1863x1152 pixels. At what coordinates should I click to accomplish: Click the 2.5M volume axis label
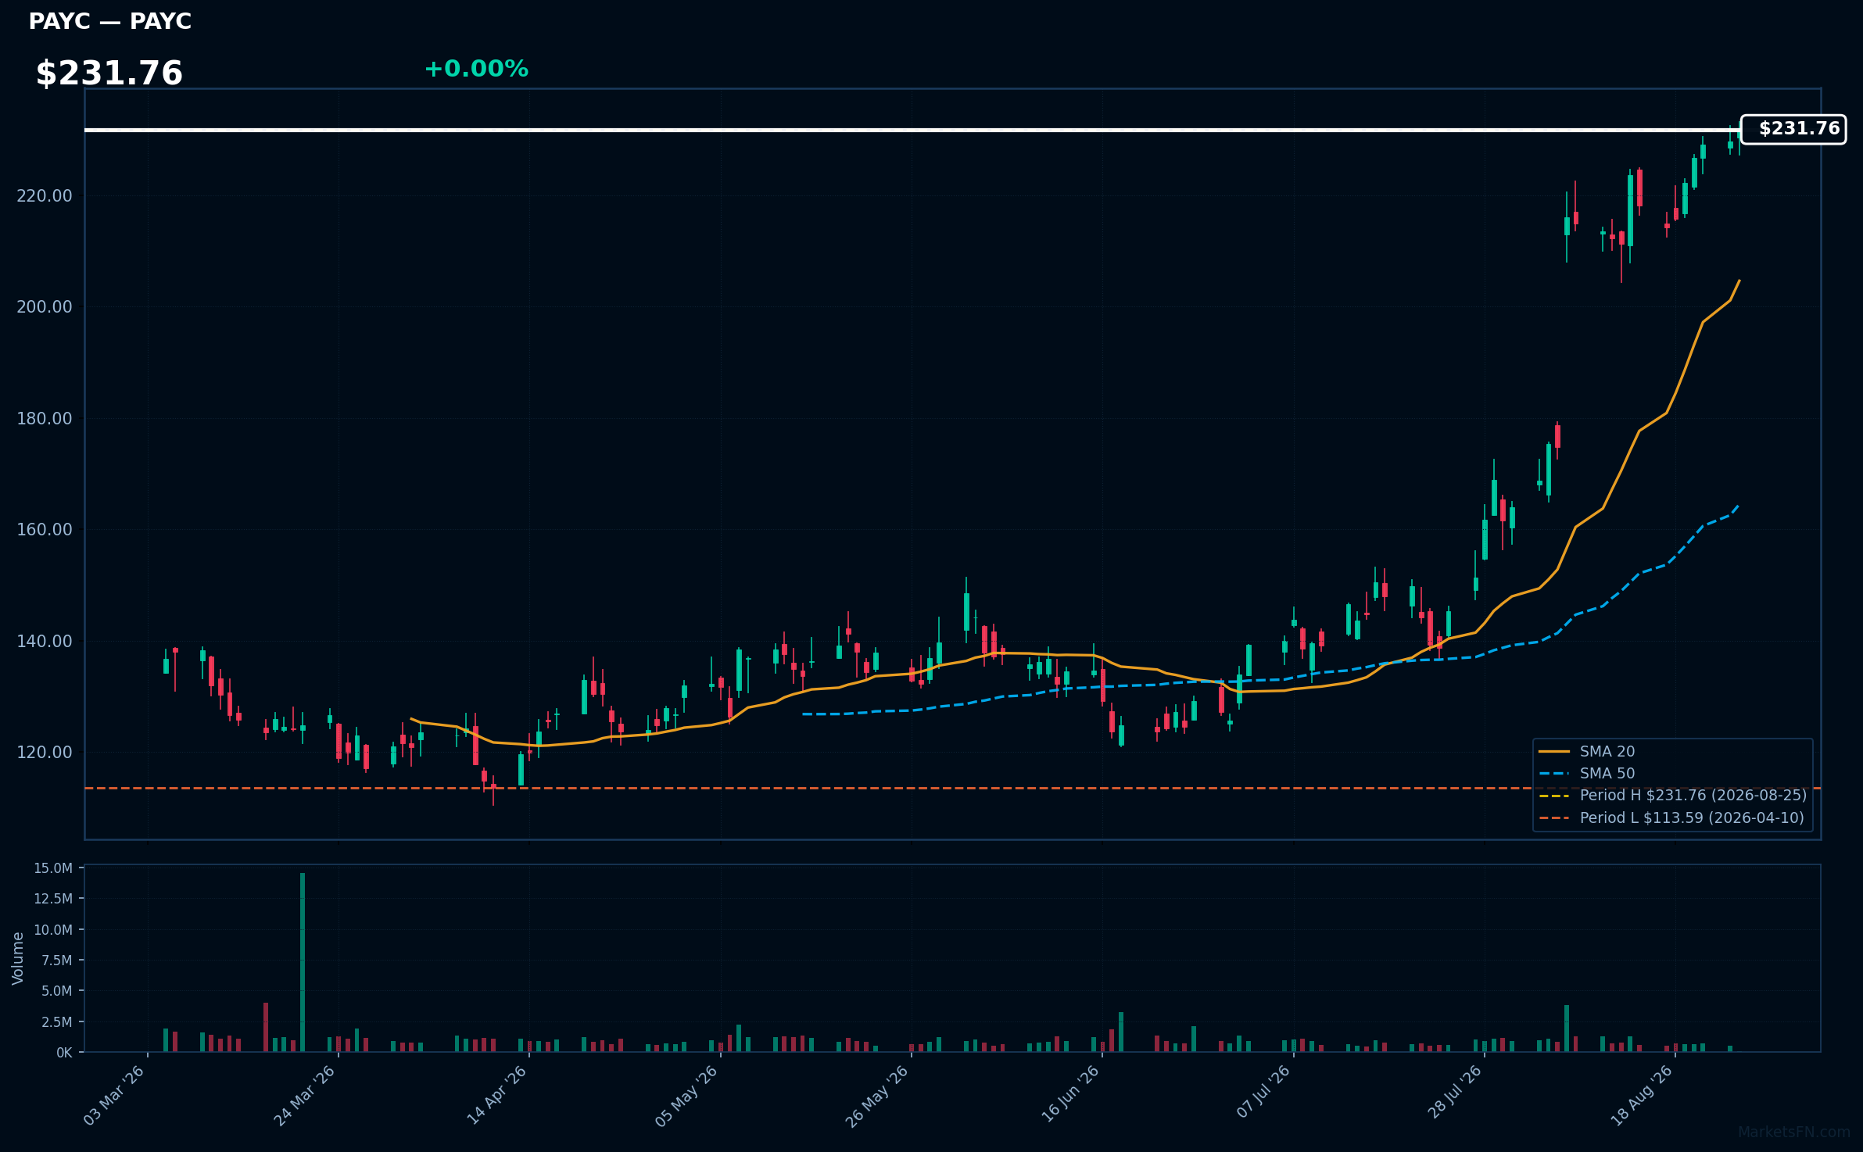point(56,1022)
